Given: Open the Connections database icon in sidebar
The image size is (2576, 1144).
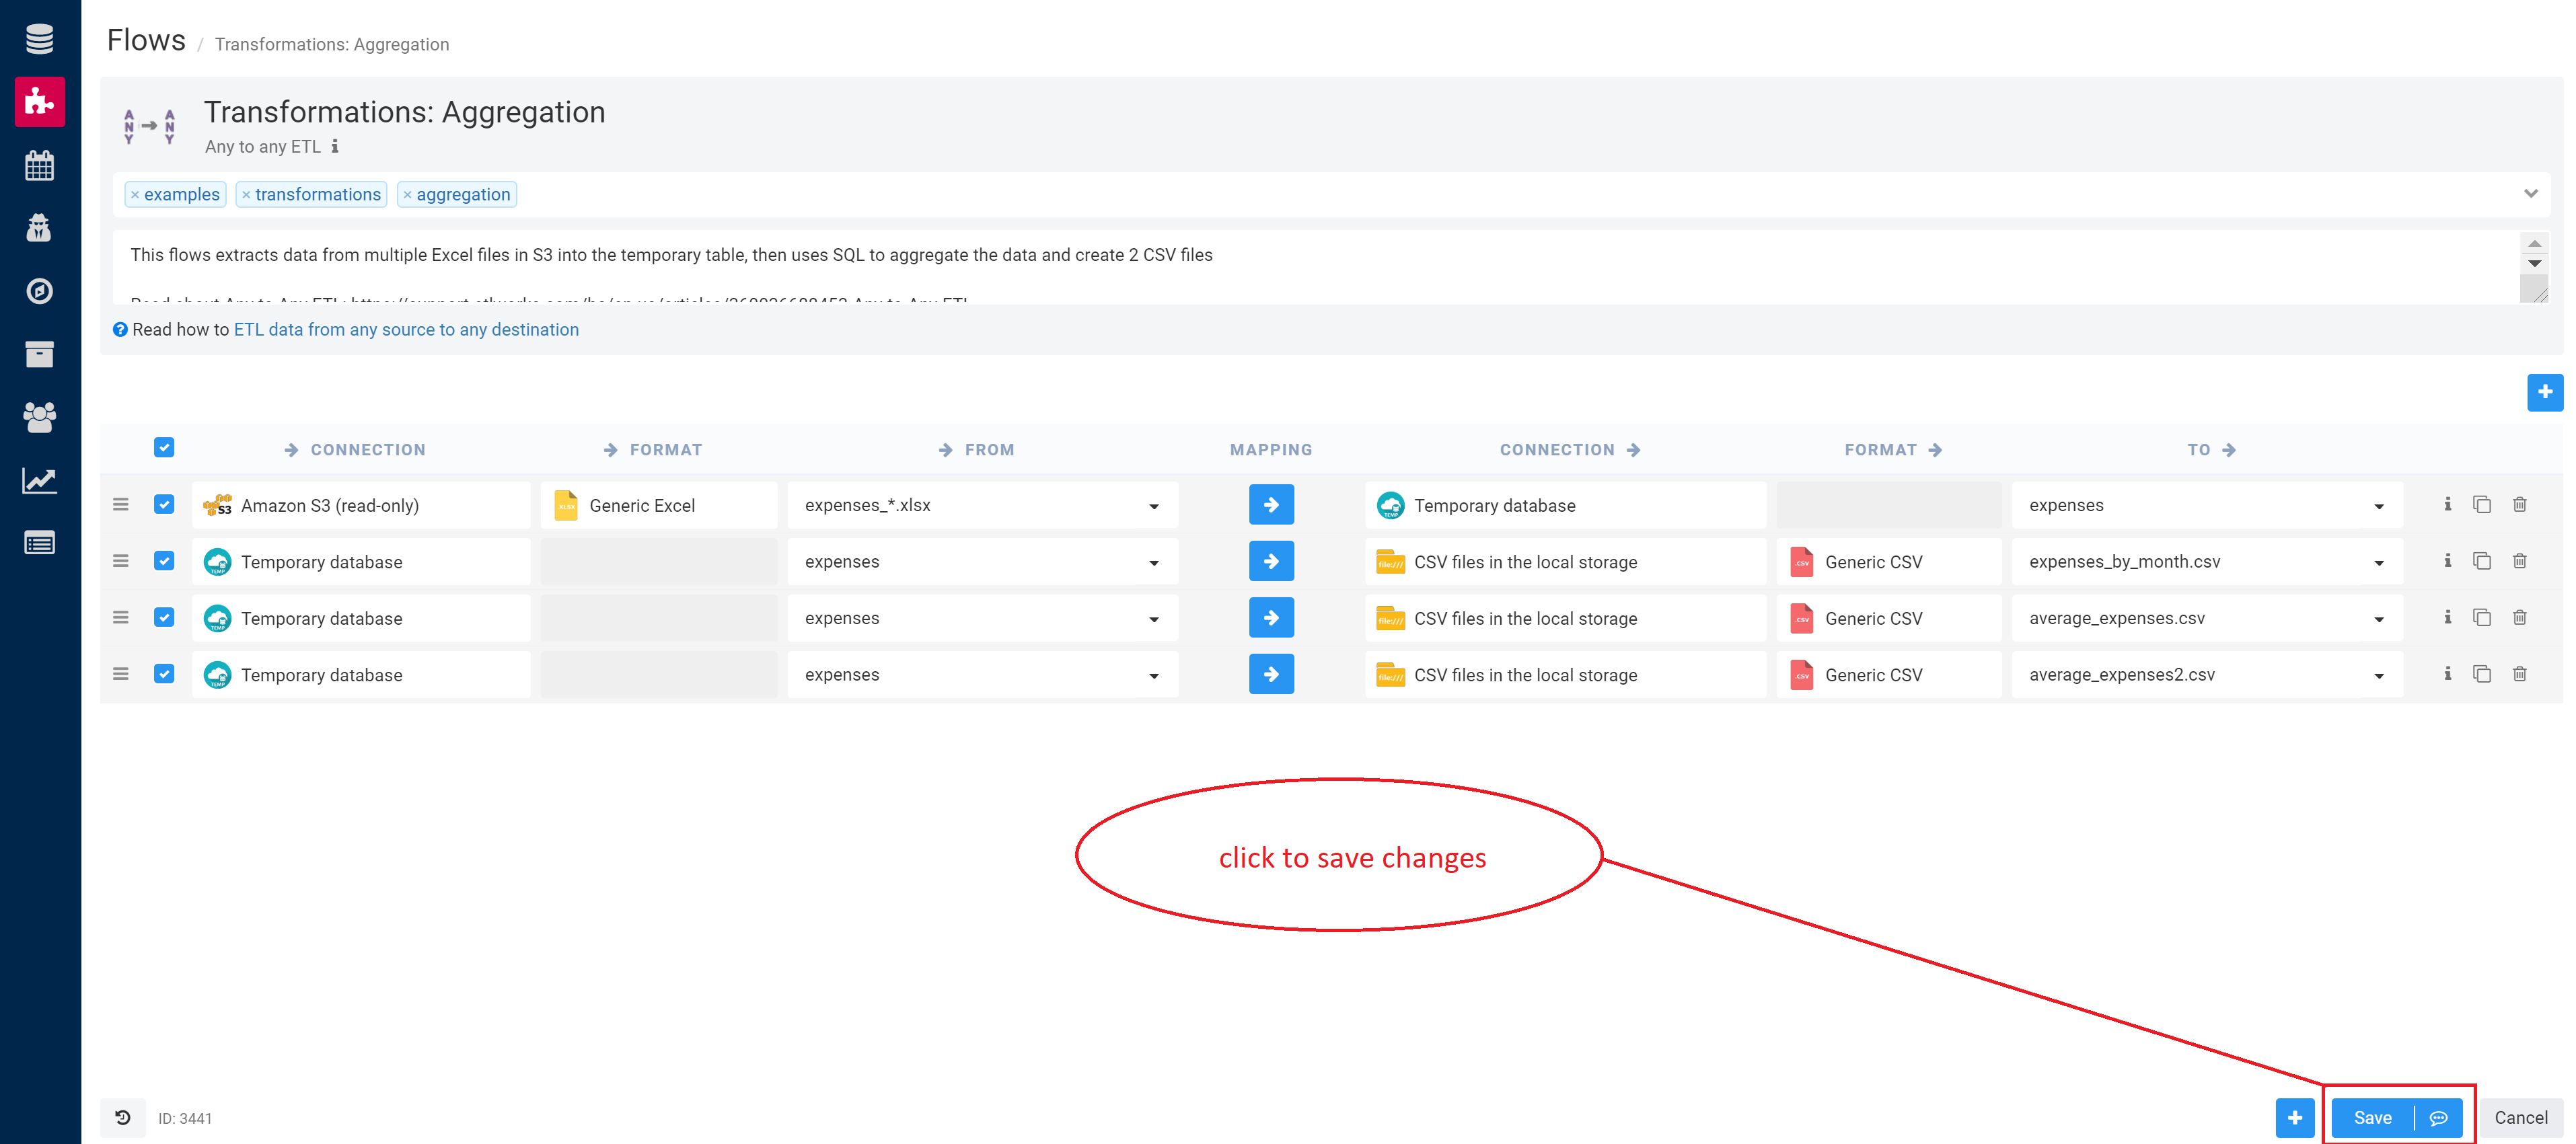Looking at the screenshot, I should tap(39, 38).
